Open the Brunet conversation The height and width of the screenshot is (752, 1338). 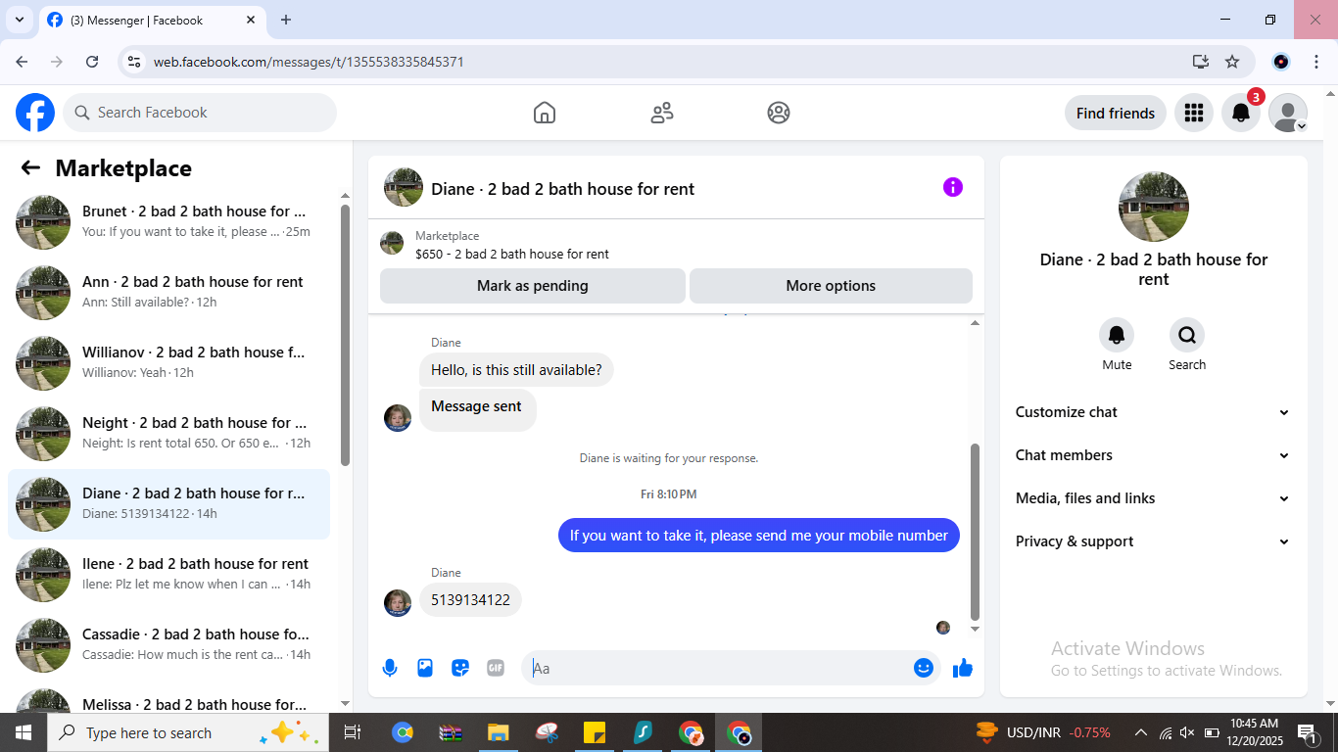(168, 221)
